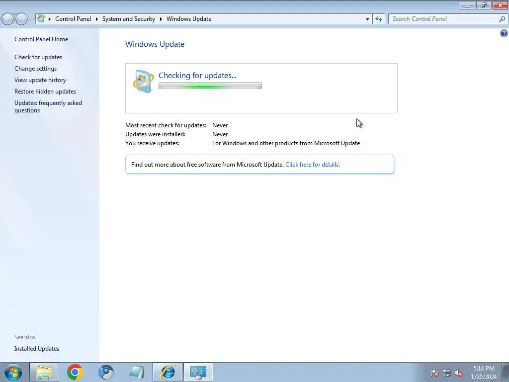The width and height of the screenshot is (509, 382).
Task: Click the taskbar clock showing 5:14 PM
Action: click(484, 373)
